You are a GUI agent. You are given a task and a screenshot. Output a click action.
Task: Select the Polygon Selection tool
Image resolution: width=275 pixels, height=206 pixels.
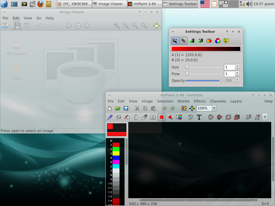click(170, 117)
